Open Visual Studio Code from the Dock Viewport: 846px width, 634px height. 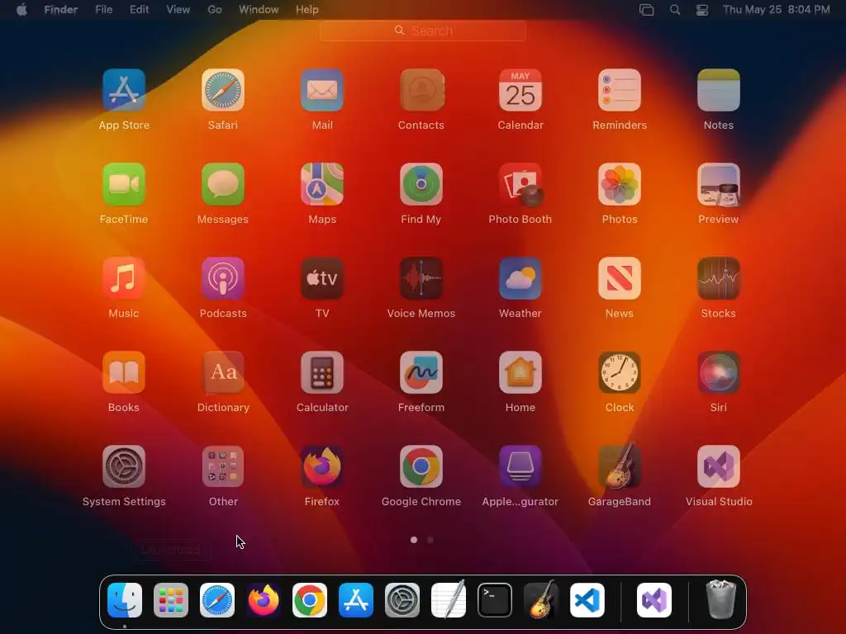click(587, 600)
